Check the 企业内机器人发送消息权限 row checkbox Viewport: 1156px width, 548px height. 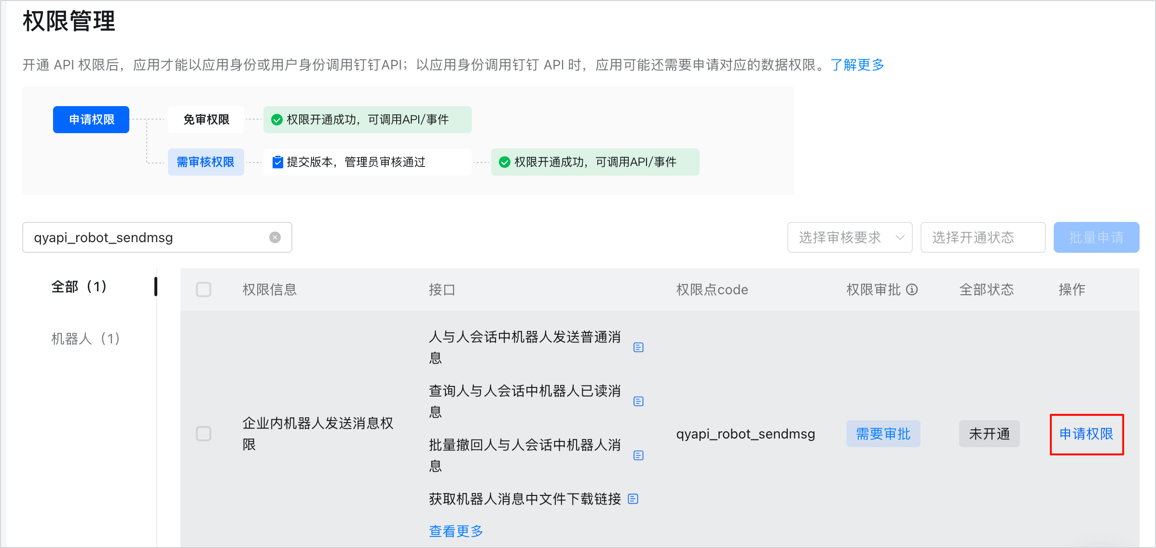pyautogui.click(x=204, y=434)
